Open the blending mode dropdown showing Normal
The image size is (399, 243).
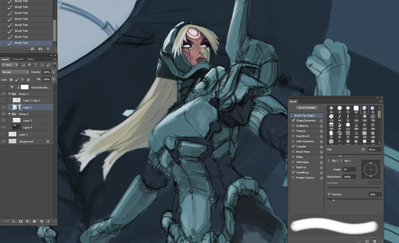(15, 72)
